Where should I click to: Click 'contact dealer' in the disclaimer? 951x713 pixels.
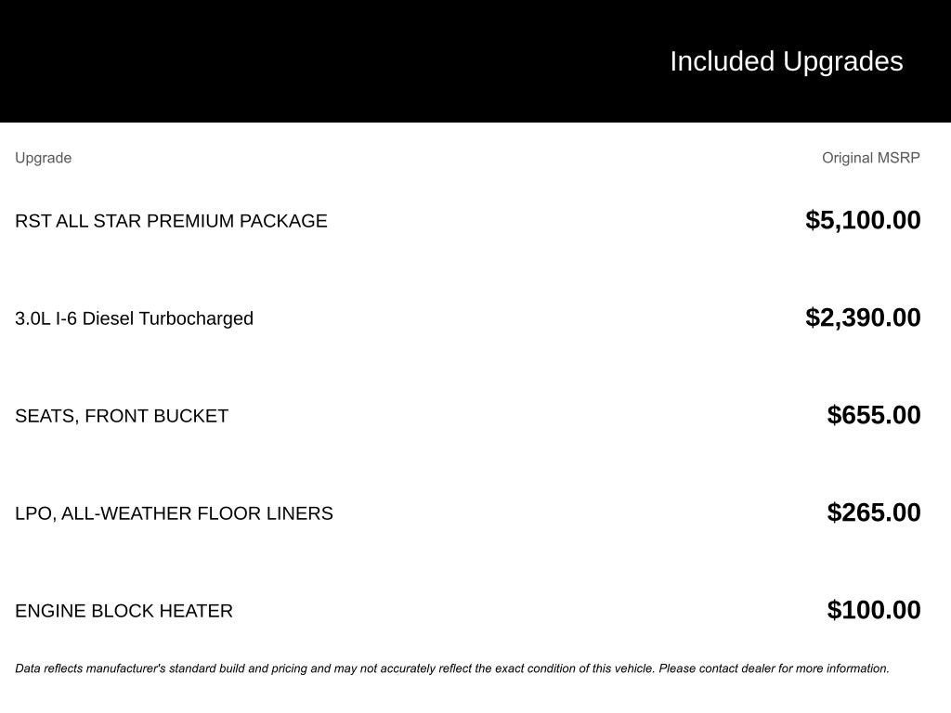pos(736,668)
